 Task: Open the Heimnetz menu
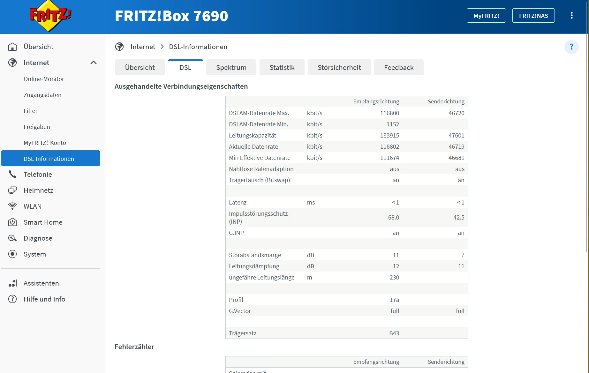38,190
